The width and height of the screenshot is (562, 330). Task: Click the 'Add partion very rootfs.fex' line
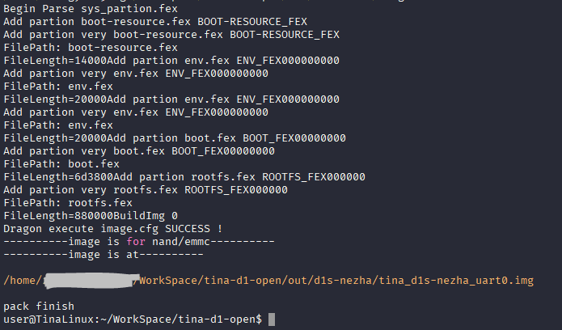145,190
